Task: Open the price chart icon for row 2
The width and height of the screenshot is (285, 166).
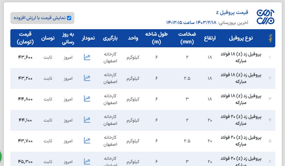Action: [x=87, y=78]
